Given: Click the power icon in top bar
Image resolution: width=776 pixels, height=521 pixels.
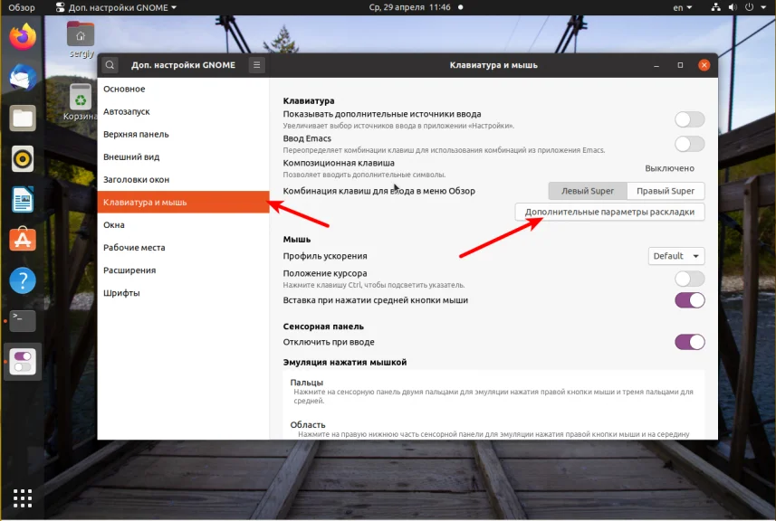Looking at the screenshot, I should click(749, 7).
